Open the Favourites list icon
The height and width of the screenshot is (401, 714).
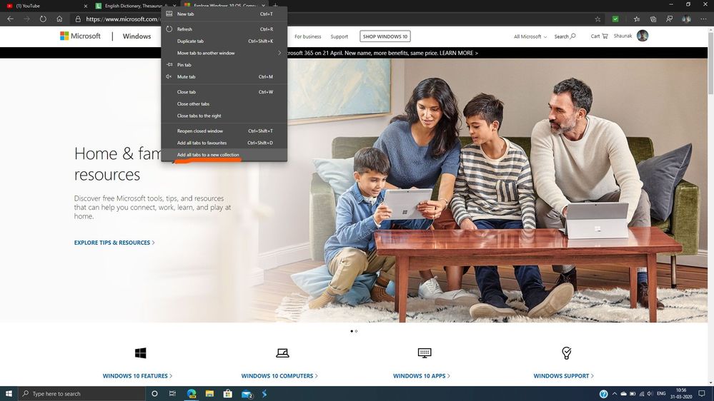click(x=637, y=19)
